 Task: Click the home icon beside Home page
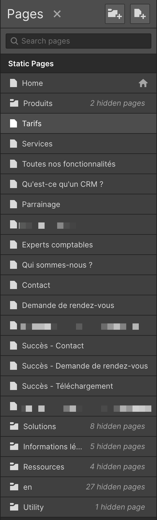tap(143, 83)
